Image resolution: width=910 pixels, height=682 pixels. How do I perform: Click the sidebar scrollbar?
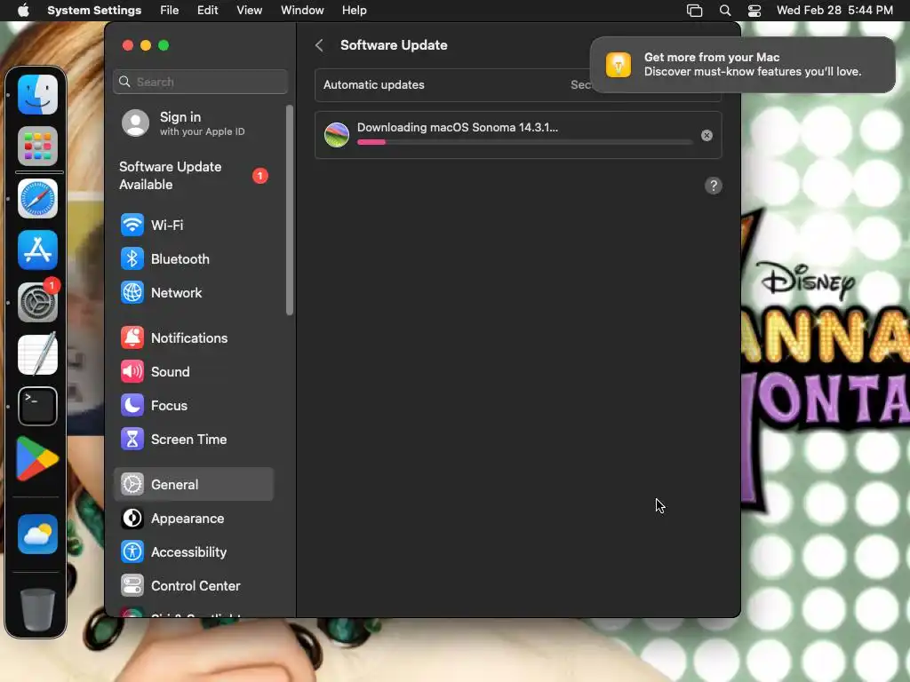pos(290,210)
